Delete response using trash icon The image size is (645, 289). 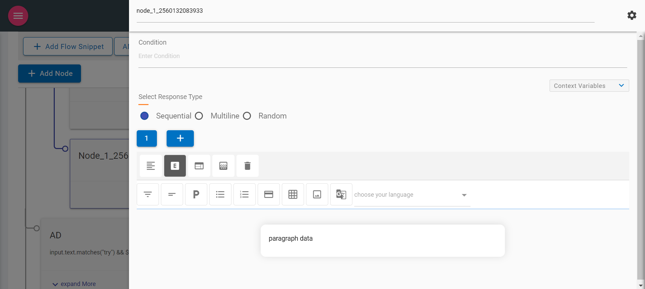[248, 166]
